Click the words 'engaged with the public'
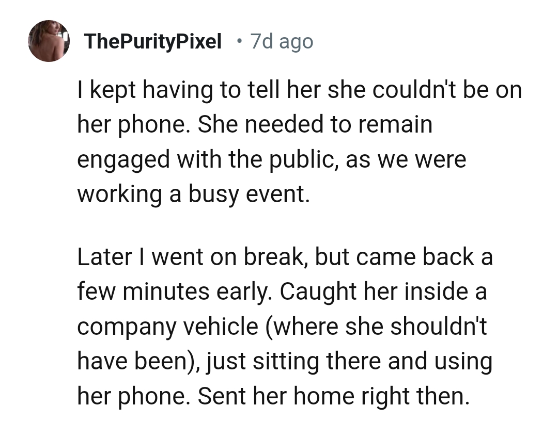 (206, 159)
